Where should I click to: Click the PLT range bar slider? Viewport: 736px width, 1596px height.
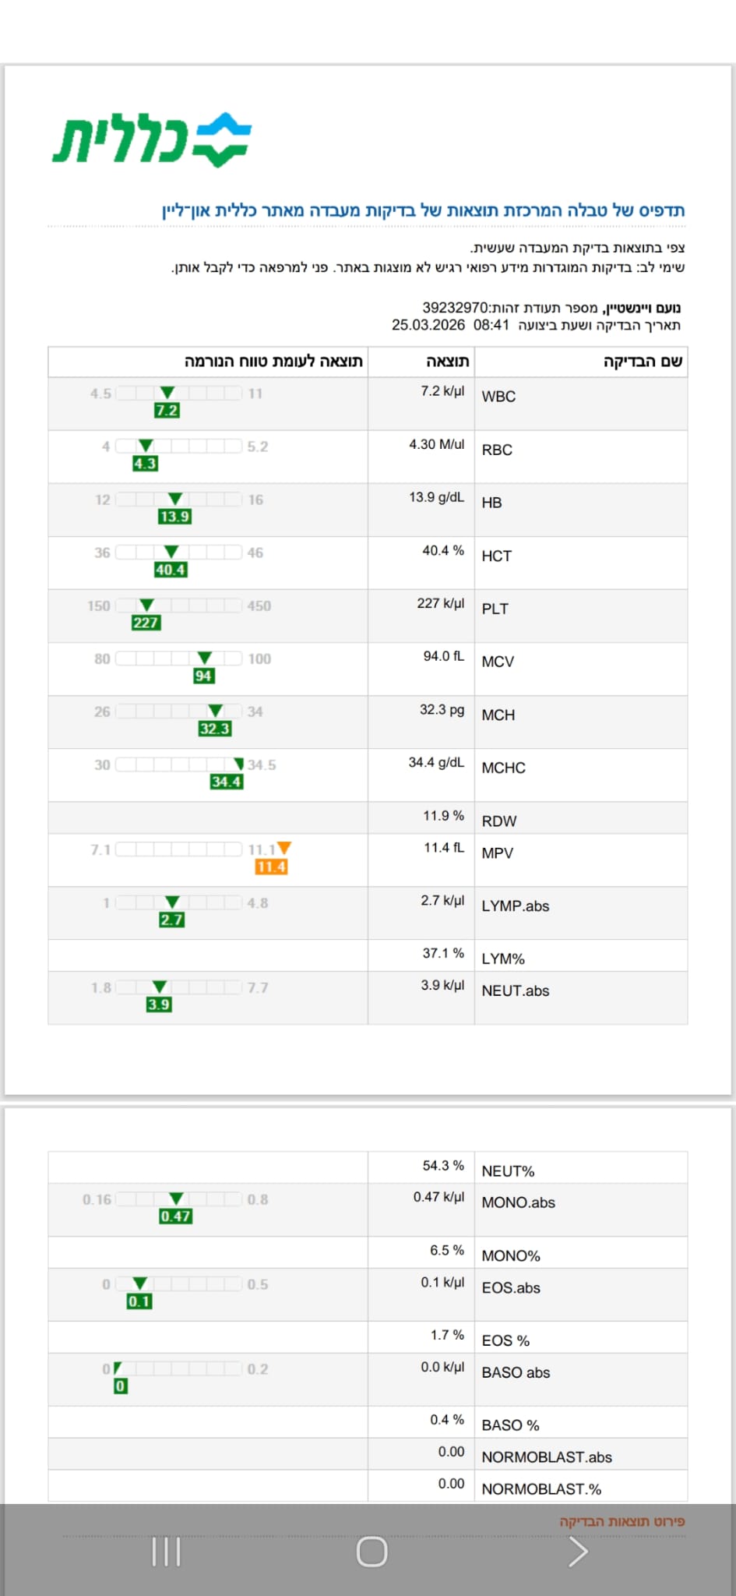[x=179, y=606]
